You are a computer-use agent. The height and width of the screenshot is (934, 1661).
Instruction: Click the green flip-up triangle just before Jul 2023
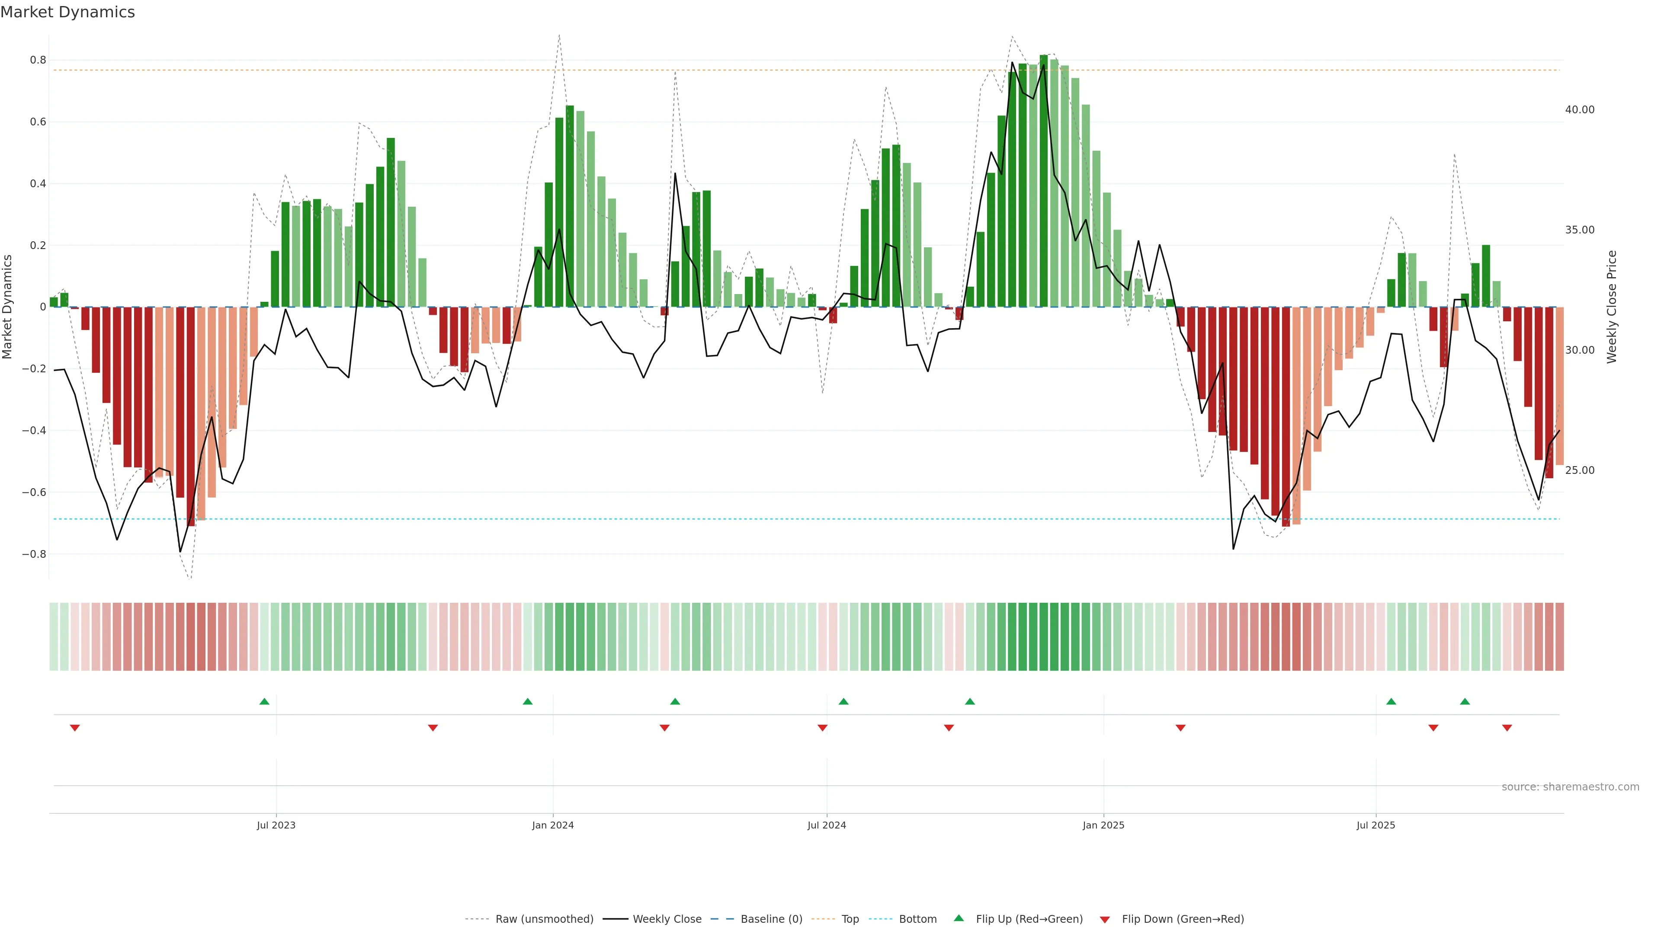pyautogui.click(x=264, y=701)
